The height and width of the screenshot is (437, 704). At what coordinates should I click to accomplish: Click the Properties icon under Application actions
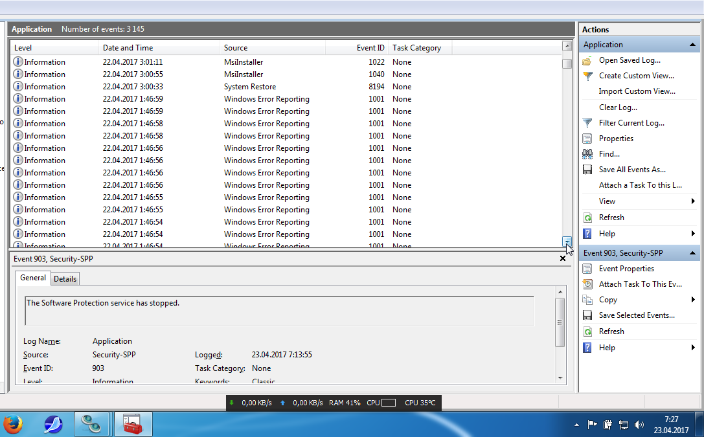[587, 139]
